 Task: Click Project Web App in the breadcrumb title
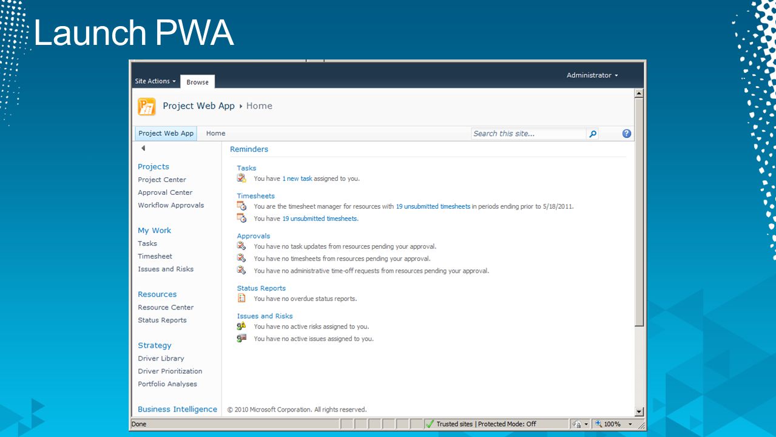198,106
